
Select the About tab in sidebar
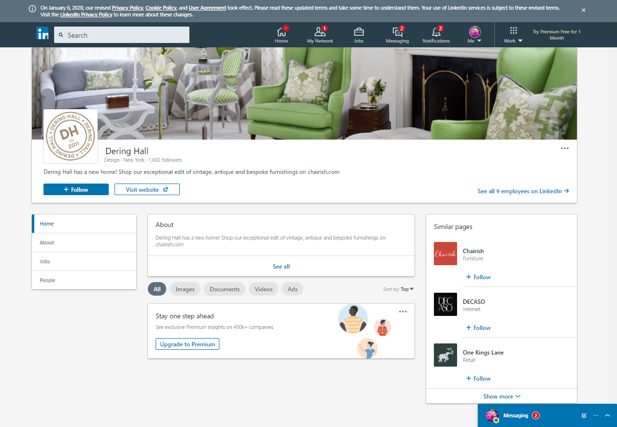[x=84, y=242]
